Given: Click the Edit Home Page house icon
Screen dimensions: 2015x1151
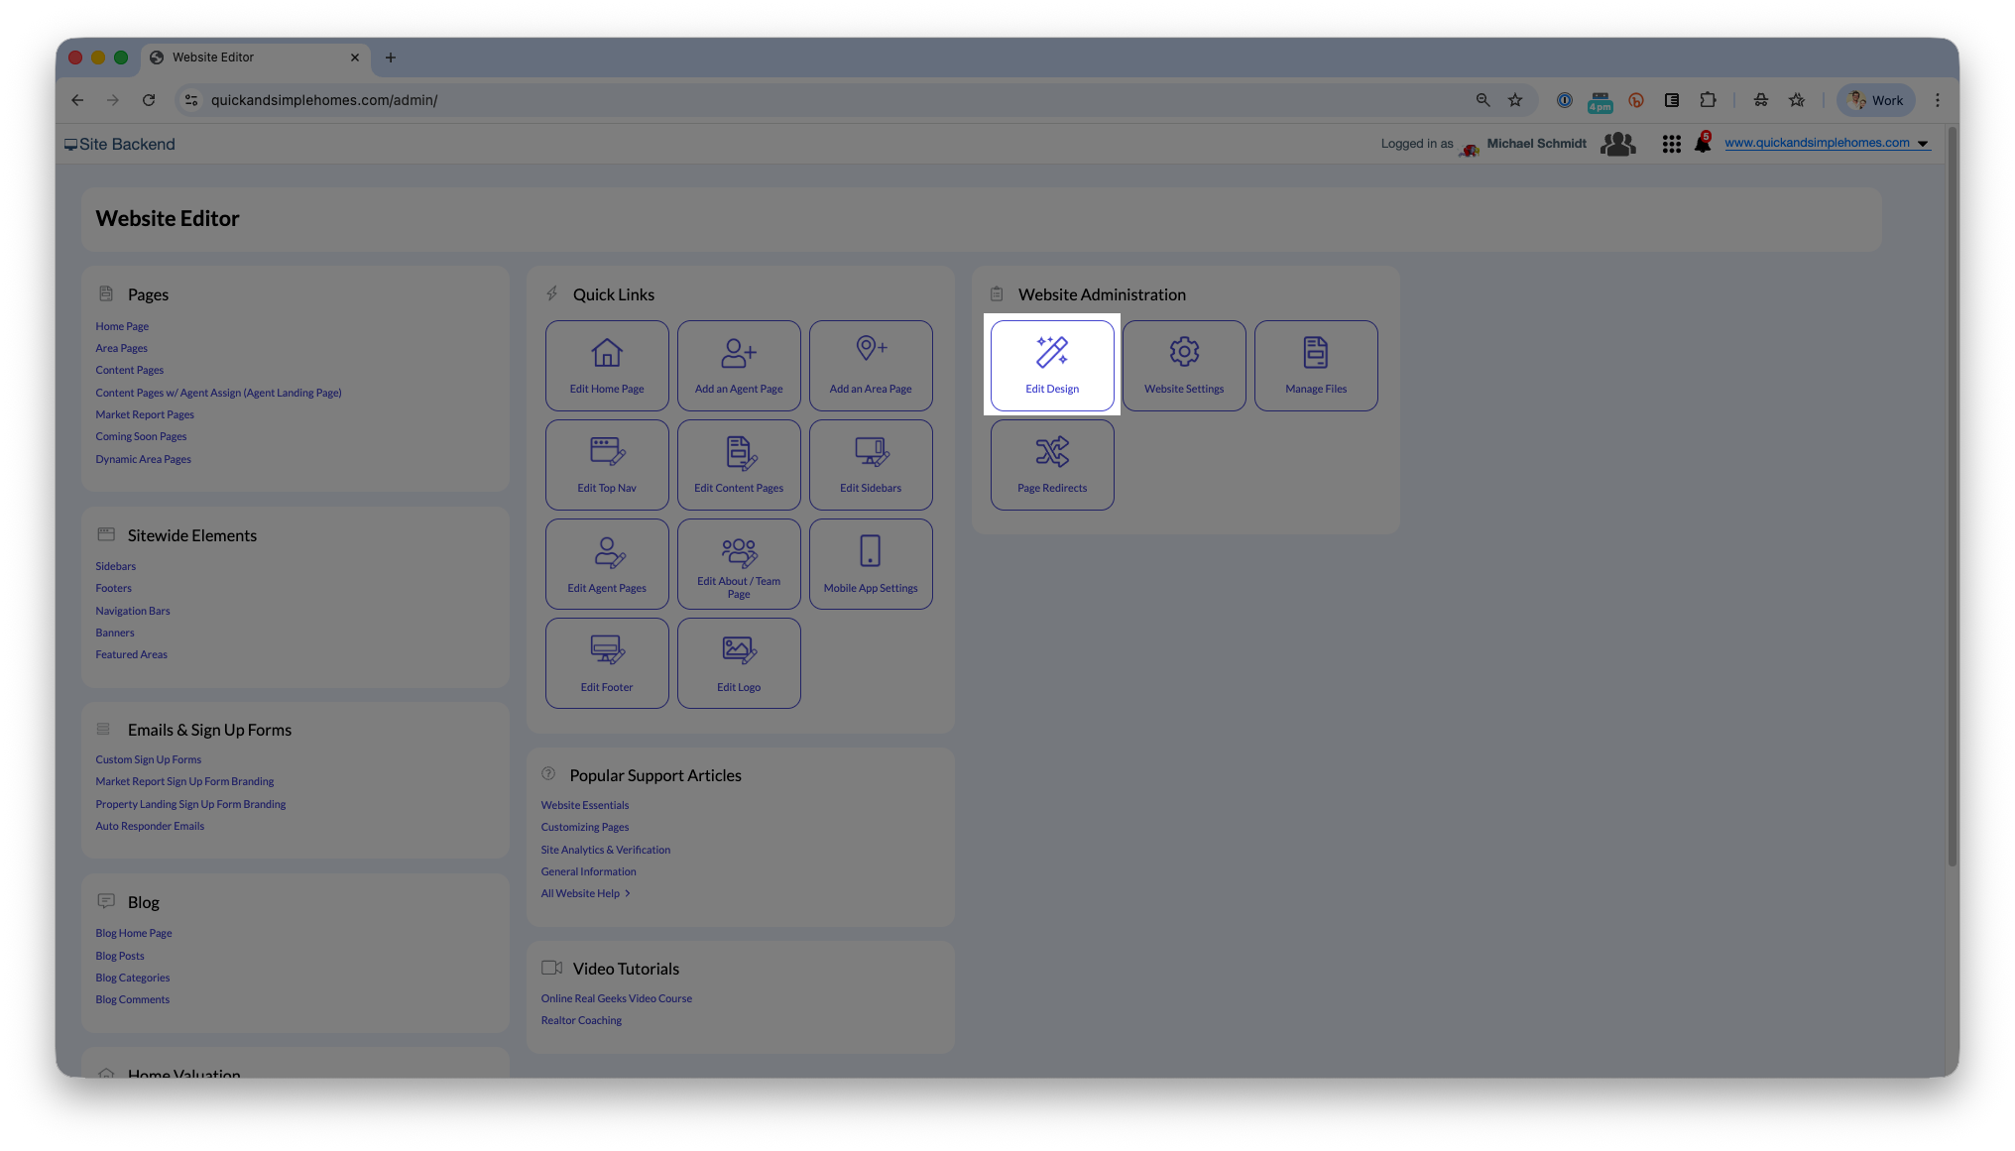Looking at the screenshot, I should click(x=607, y=353).
